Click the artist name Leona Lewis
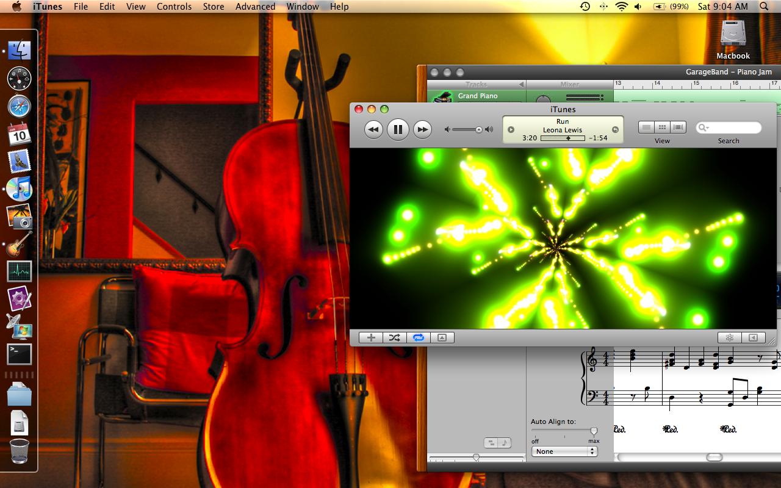 563,130
